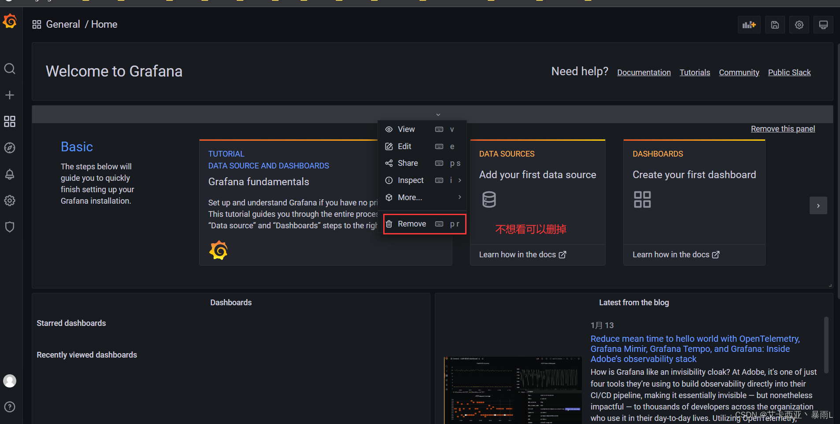Click the Save dashboard icon
This screenshot has height=424, width=840.
775,25
